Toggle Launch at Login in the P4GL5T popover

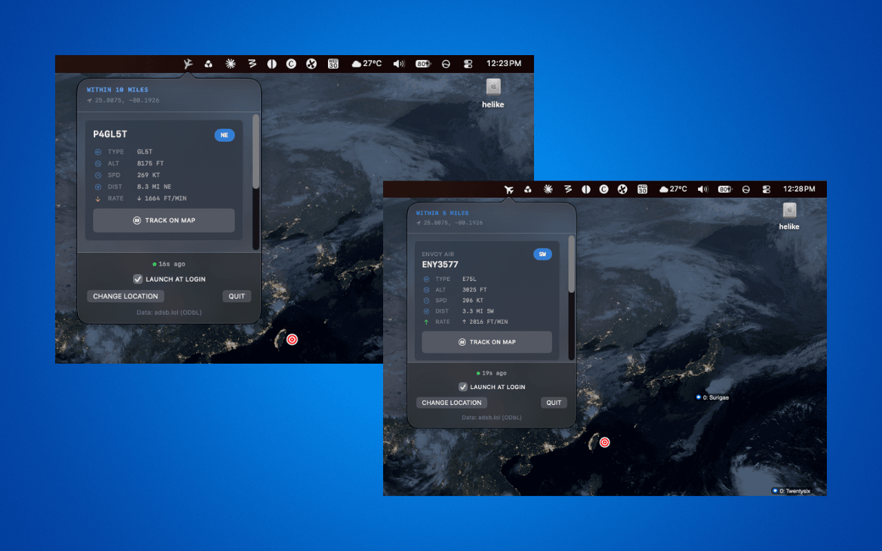click(170, 279)
